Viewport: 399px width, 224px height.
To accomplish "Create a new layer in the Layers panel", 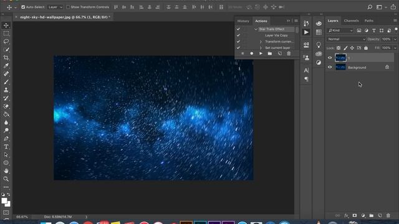I will pos(380,216).
